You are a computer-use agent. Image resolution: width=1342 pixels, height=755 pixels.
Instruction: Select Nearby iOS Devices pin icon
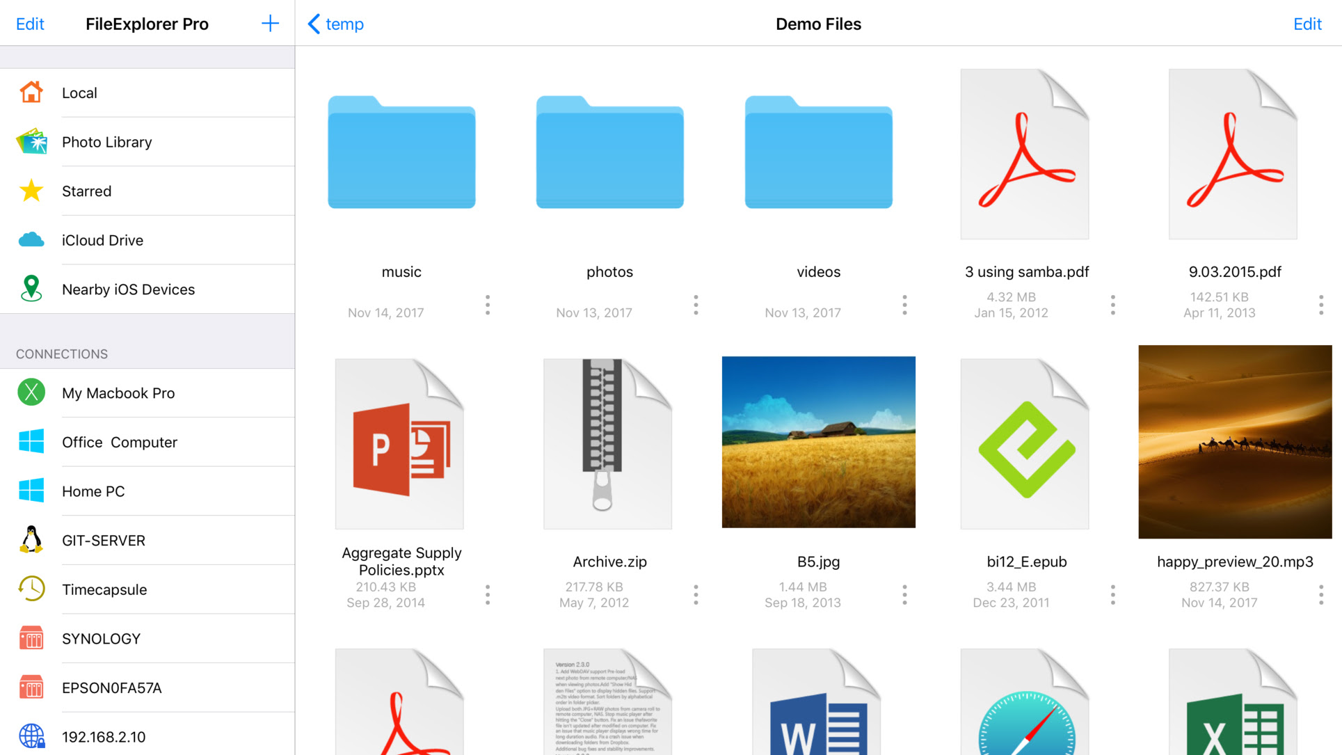tap(31, 289)
